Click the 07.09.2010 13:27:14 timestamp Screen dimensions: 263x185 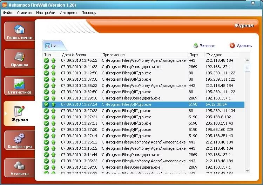click(x=79, y=136)
